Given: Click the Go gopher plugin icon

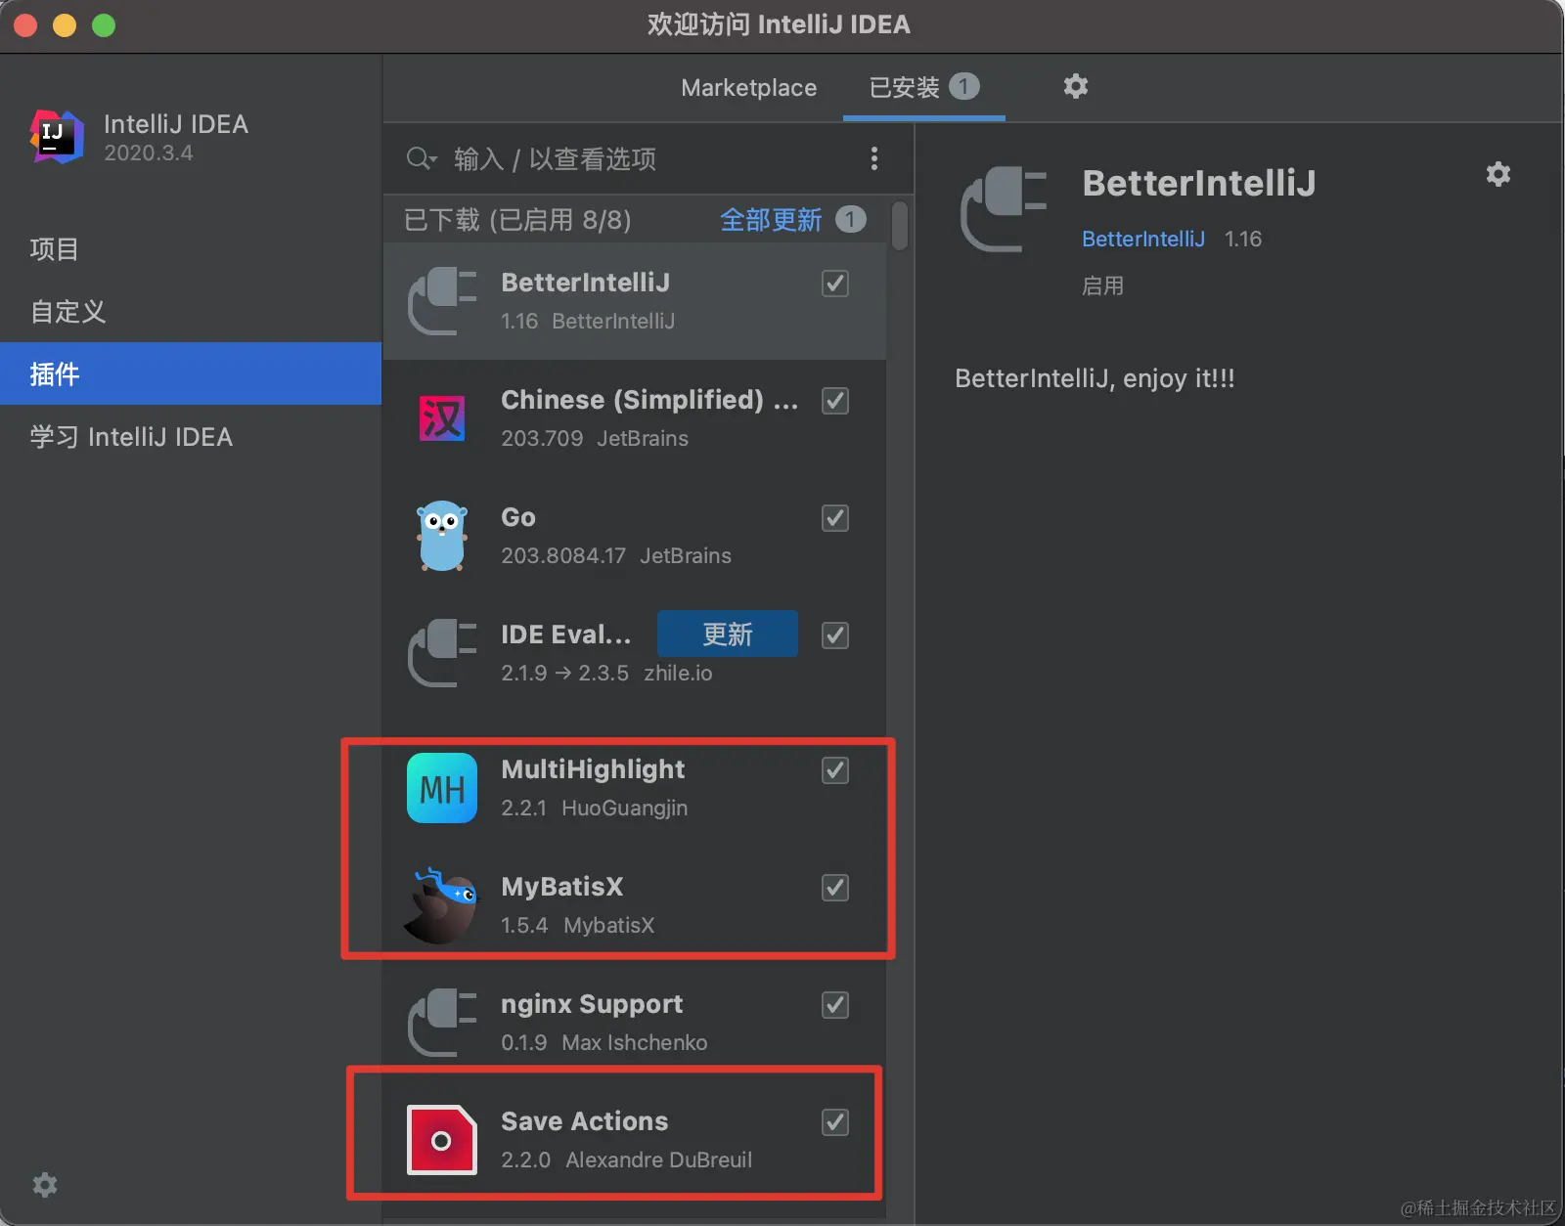Looking at the screenshot, I should (x=442, y=536).
